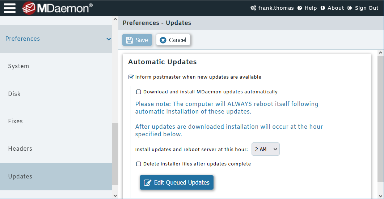This screenshot has height=199, width=384.
Task: Open the hamburger navigation menu
Action: (x=10, y=8)
